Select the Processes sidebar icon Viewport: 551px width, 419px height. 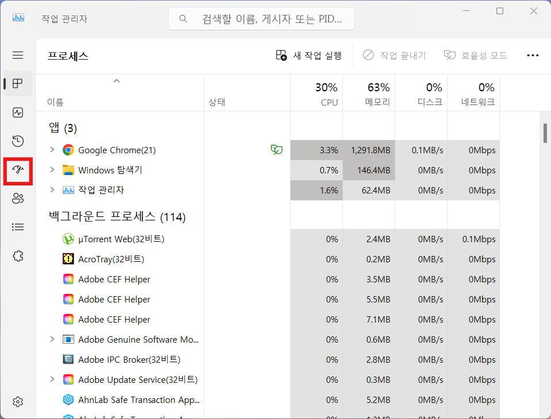18,83
